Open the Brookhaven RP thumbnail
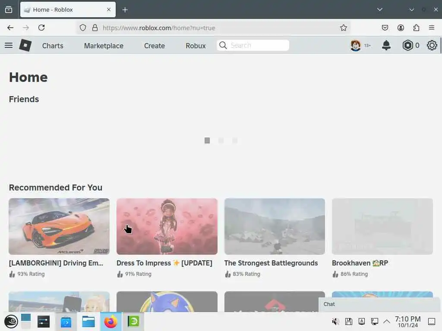The image size is (442, 331). [x=382, y=226]
